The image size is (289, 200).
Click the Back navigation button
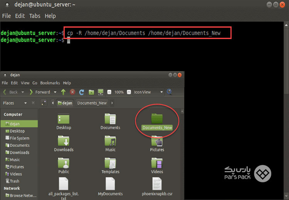[10, 92]
